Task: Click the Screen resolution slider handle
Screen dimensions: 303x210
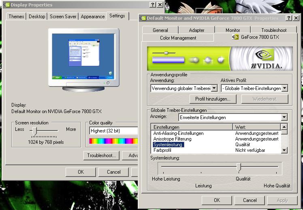Action: click(x=34, y=131)
